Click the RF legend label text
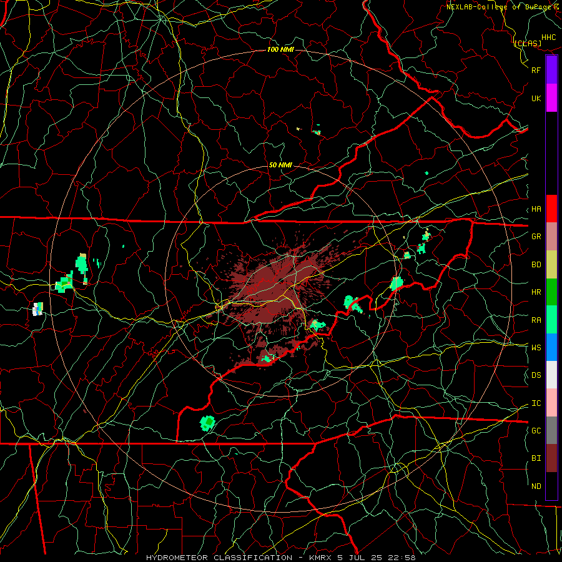Viewport: 562px width, 562px height. 536,70
